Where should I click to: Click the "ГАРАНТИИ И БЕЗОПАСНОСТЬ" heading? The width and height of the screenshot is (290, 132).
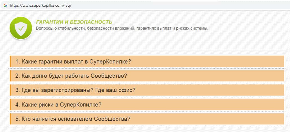click(x=74, y=22)
